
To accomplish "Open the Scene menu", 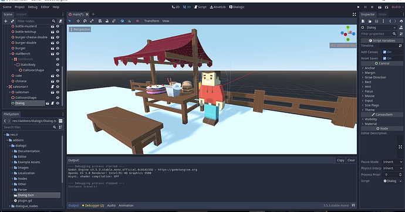I will pyautogui.click(x=7, y=7).
